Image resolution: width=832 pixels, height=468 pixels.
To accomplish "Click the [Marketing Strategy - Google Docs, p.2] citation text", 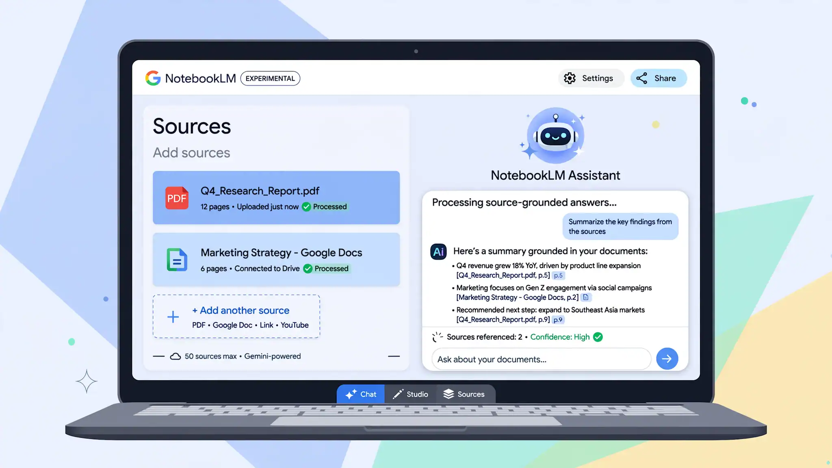I will click(x=517, y=297).
